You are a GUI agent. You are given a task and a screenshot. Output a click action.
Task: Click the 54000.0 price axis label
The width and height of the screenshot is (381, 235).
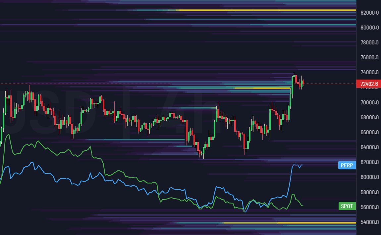point(369,222)
